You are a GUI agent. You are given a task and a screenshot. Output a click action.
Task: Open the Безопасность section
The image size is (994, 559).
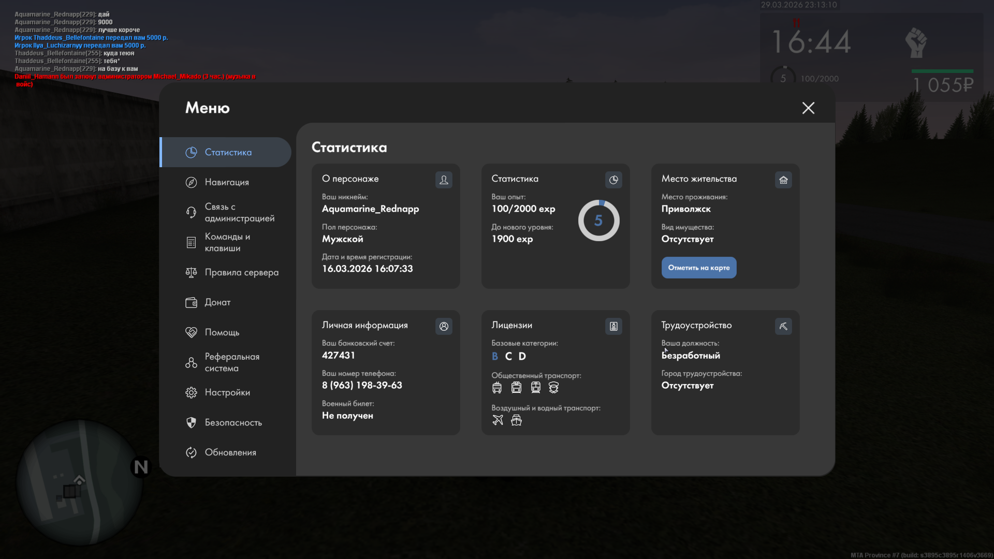pos(233,422)
